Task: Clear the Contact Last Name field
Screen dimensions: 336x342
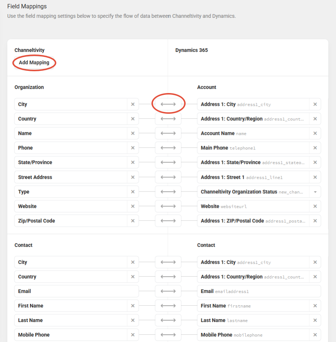Action: coord(133,320)
